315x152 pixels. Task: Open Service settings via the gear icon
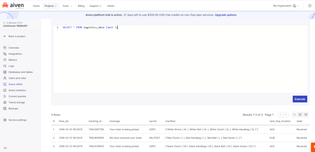point(5,120)
